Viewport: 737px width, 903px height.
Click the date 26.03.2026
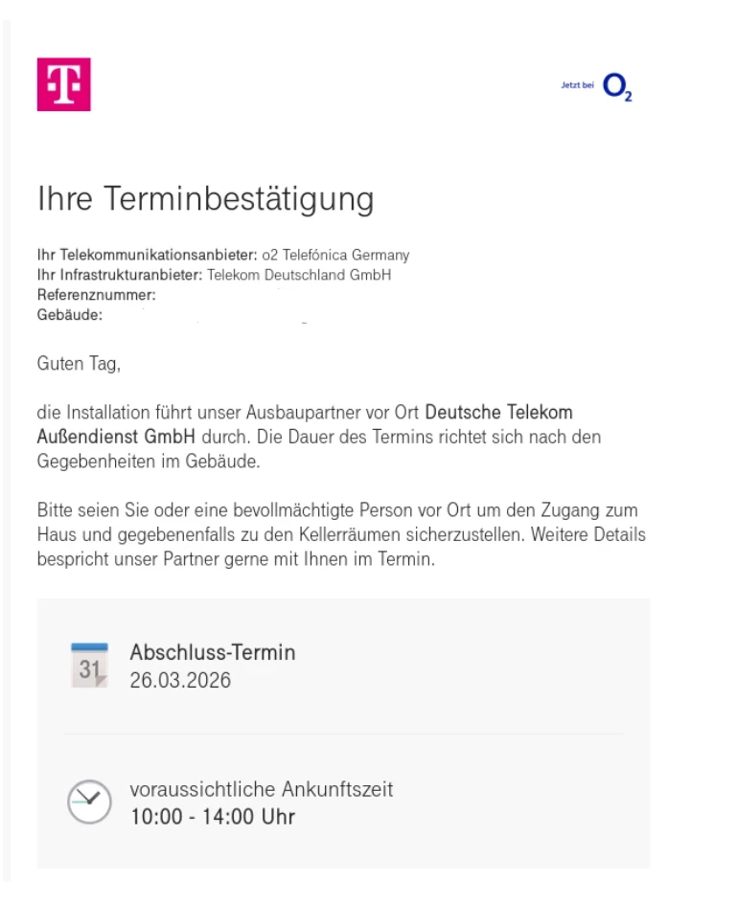(180, 680)
